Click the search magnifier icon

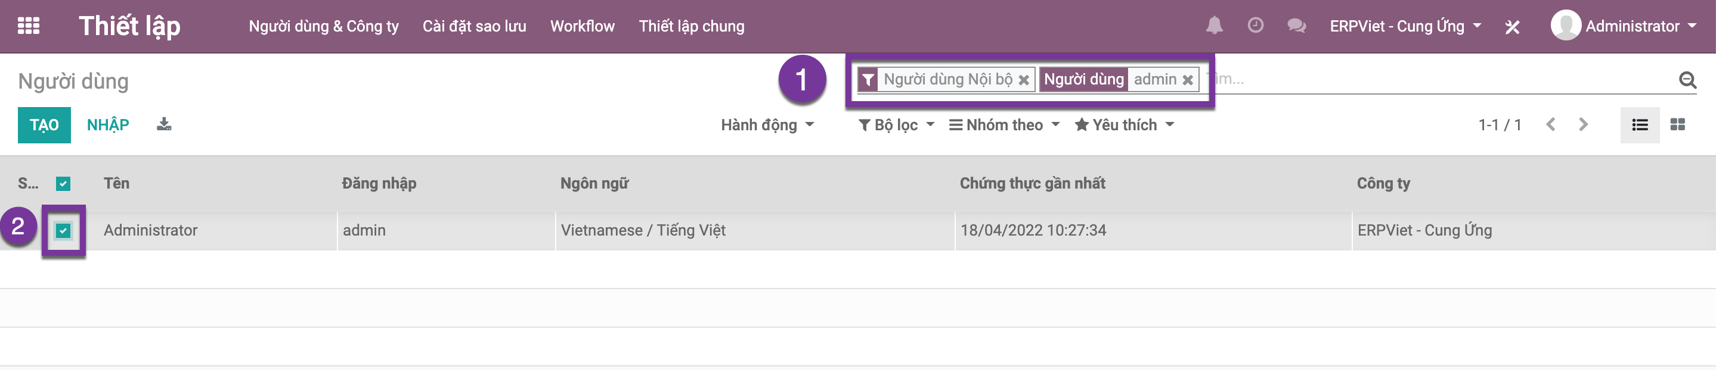pos(1687,80)
